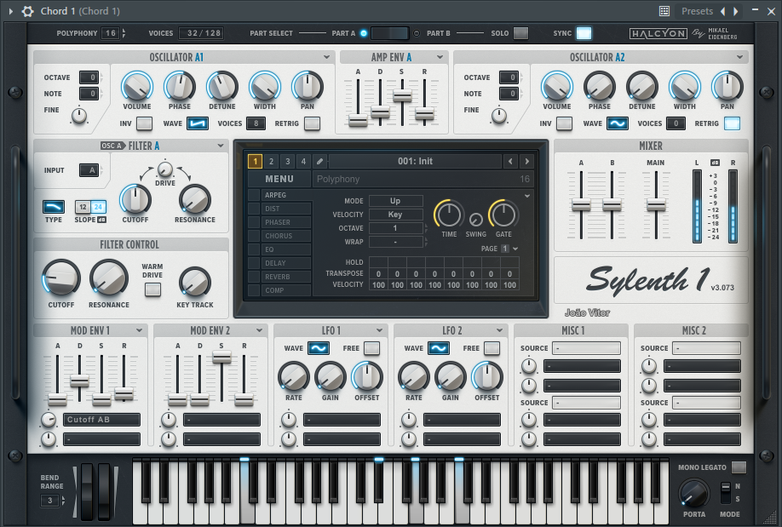Image resolution: width=782 pixels, height=527 pixels.
Task: Go to next preset in display
Action: pyautogui.click(x=527, y=161)
